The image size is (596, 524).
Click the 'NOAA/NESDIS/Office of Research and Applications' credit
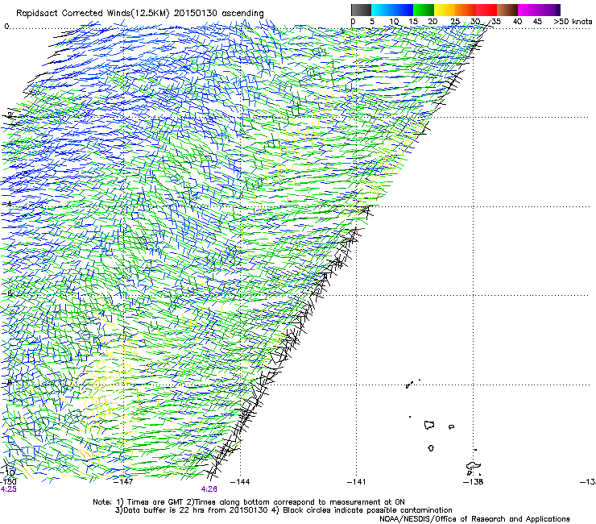[474, 519]
